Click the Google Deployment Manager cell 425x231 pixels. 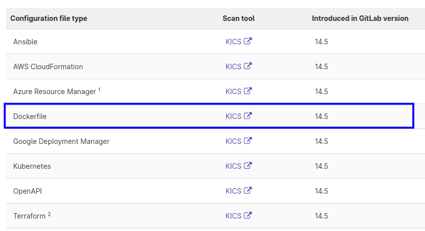pyautogui.click(x=61, y=141)
